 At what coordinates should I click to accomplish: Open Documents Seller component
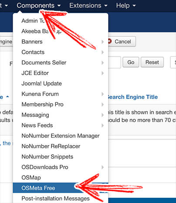[x=61, y=63]
